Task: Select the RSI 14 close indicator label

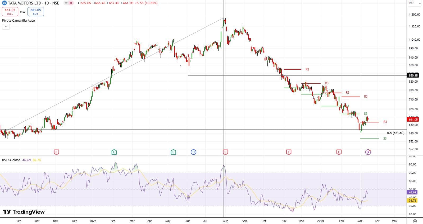Action: [11, 160]
